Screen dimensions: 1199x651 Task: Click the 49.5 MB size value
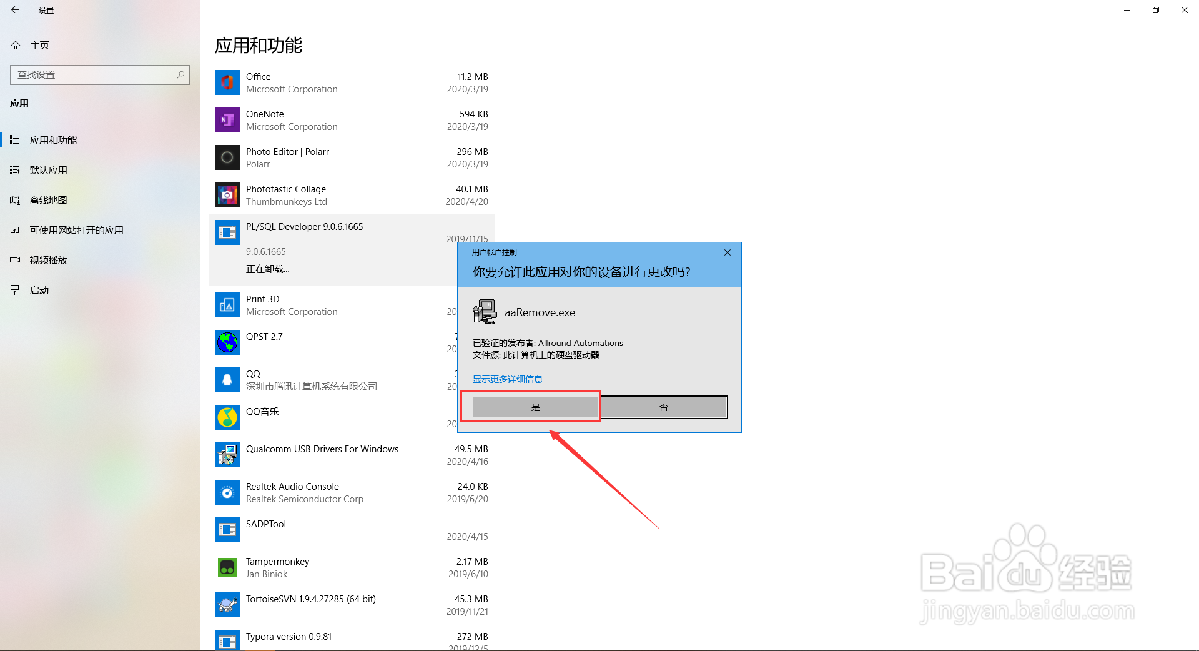[471, 449]
